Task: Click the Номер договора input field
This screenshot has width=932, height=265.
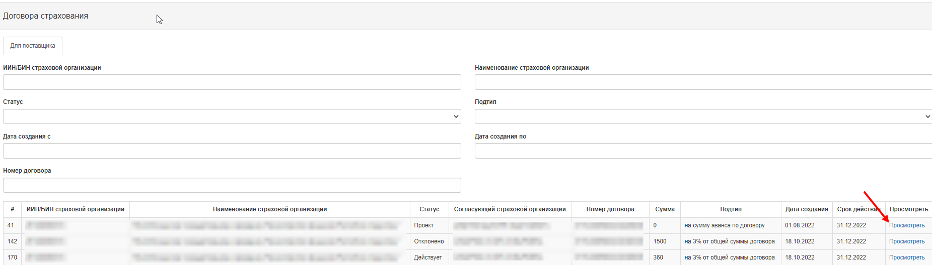Action: [232, 185]
